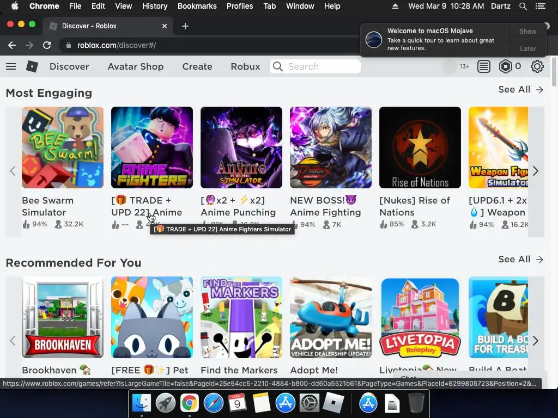Open Notes from the Dock
This screenshot has height=418, width=558.
[x=261, y=403]
